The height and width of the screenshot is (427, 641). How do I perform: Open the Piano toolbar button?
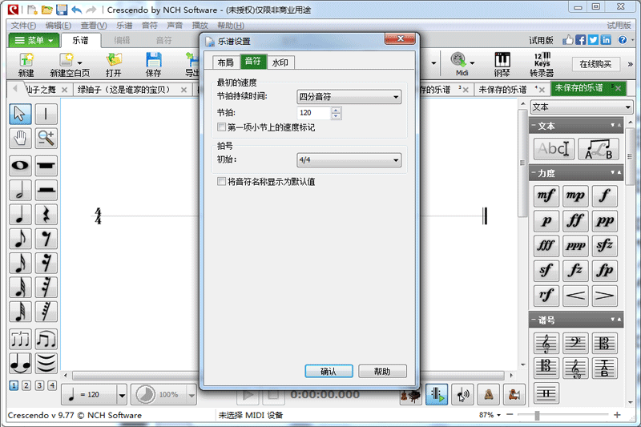coord(502,65)
